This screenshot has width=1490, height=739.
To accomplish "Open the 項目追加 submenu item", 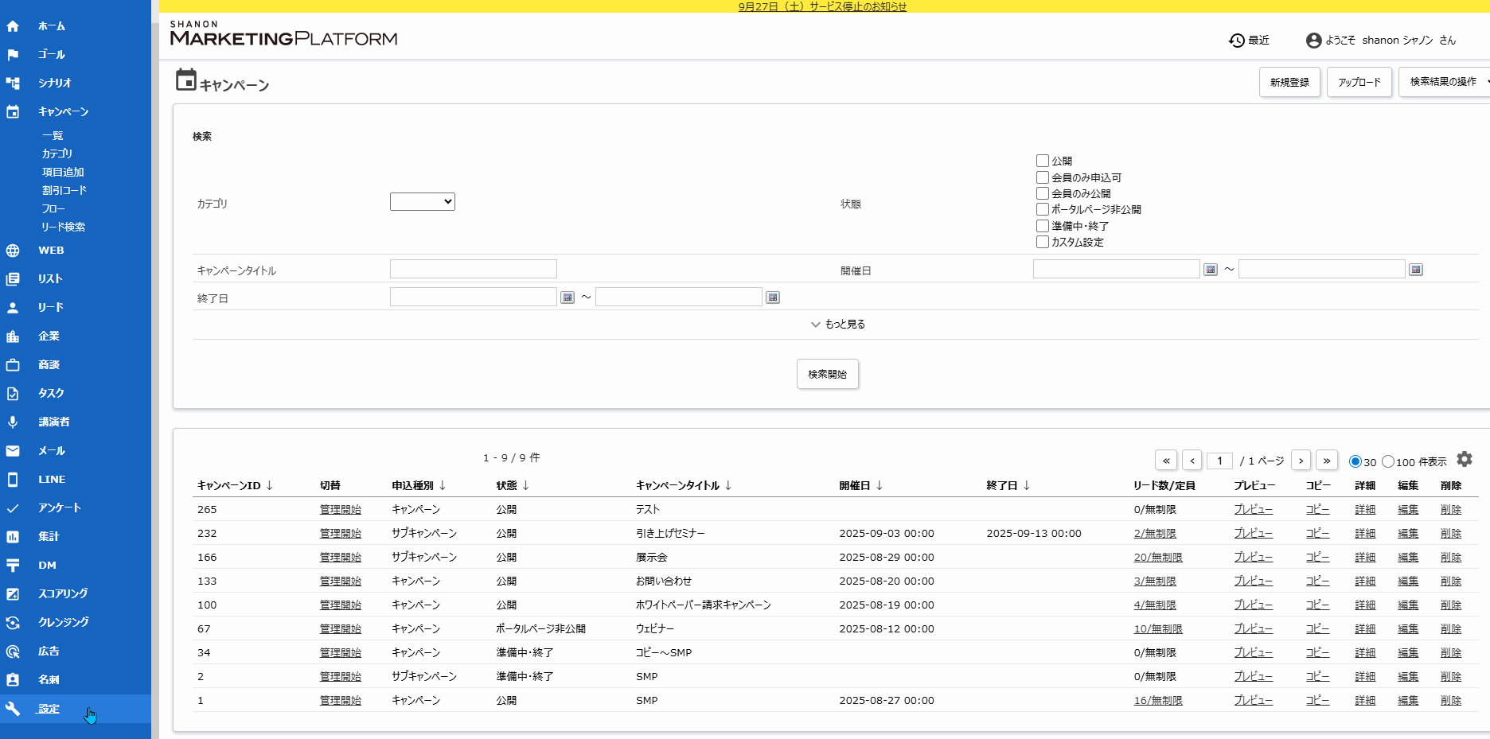I will [x=63, y=173].
